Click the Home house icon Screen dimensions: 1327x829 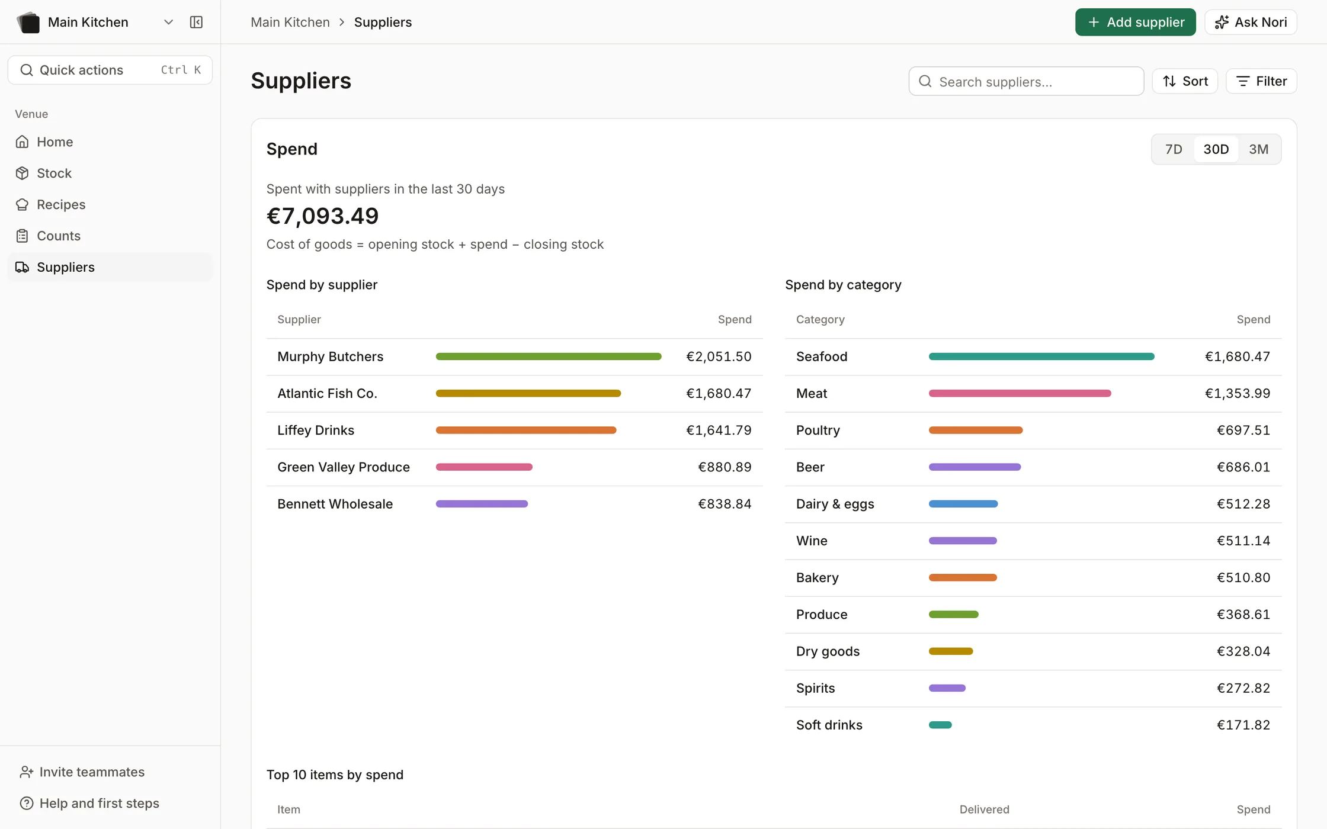(x=22, y=142)
